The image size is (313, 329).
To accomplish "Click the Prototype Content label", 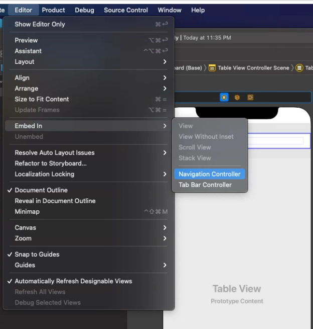I will click(237, 301).
